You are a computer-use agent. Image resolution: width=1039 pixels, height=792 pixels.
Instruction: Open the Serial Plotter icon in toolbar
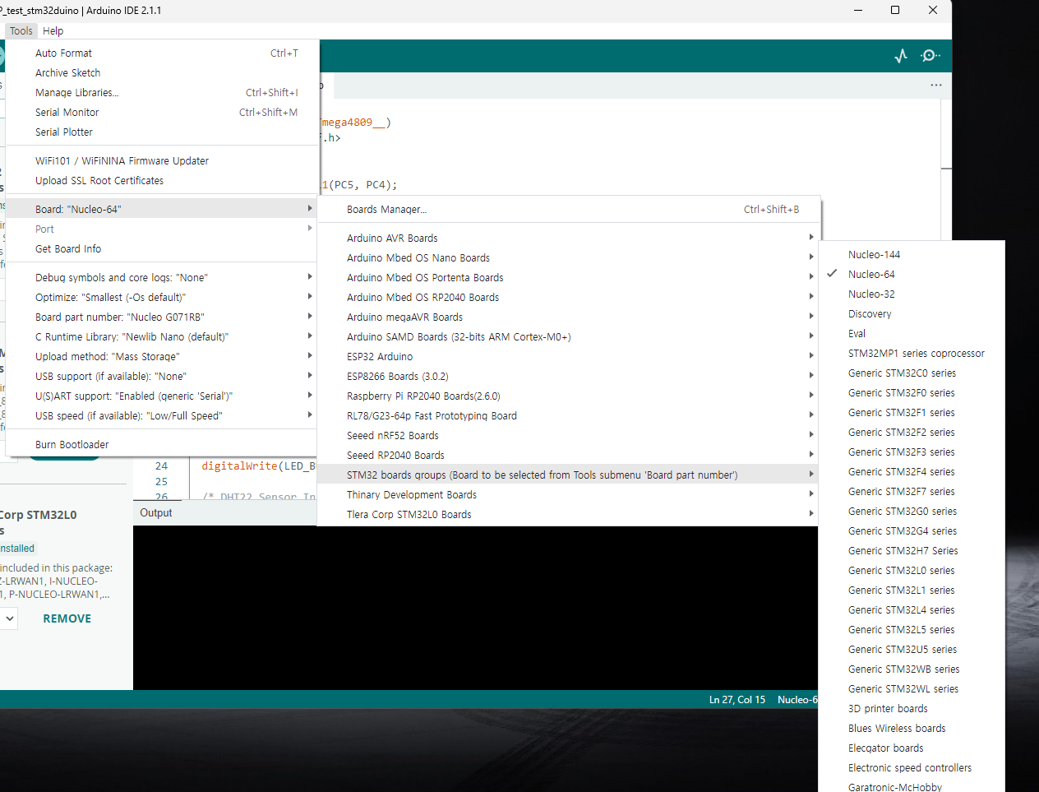(x=901, y=56)
